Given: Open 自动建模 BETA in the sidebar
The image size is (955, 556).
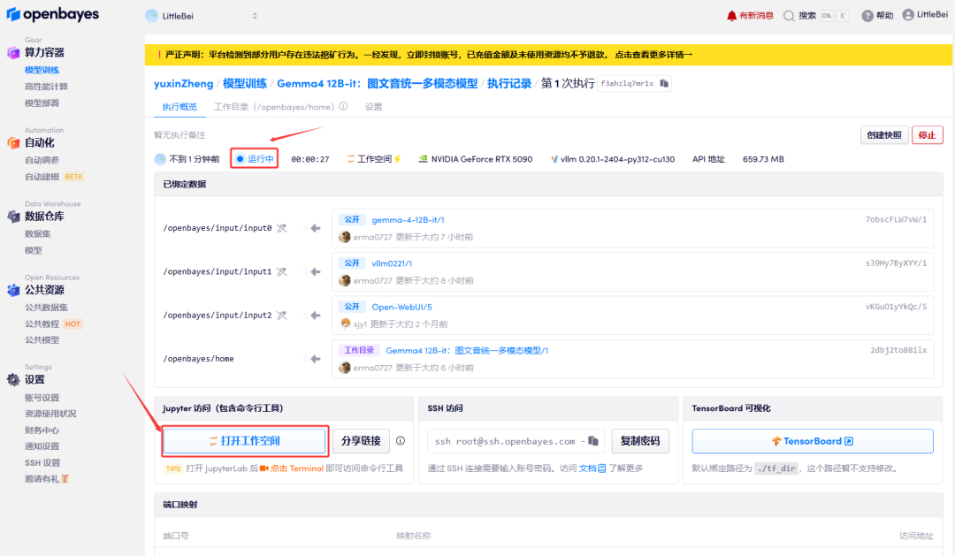Looking at the screenshot, I should pyautogui.click(x=54, y=177).
